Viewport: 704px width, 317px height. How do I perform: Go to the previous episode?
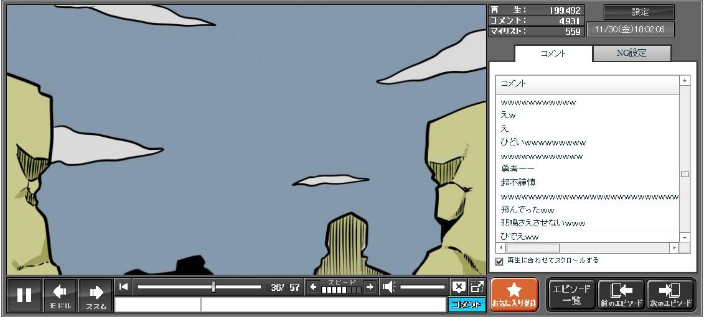point(620,295)
